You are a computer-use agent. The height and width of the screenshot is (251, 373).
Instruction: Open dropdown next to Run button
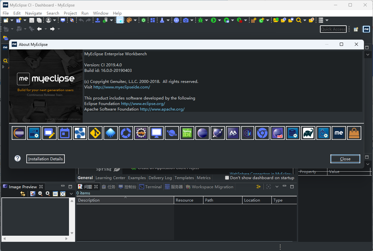pos(220,20)
